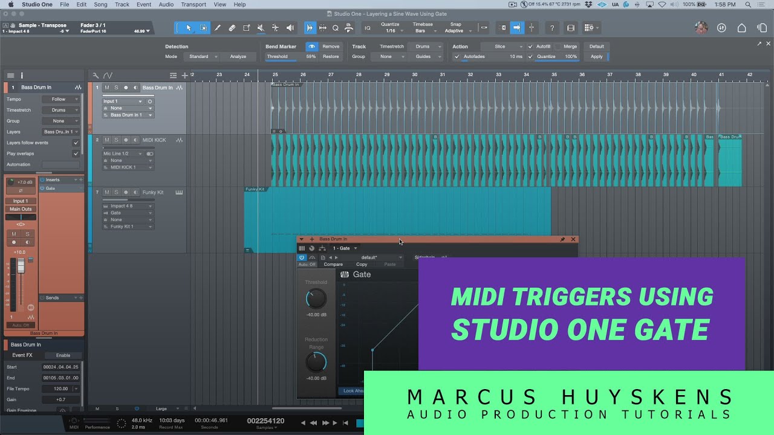Open the track list icon

point(173,76)
